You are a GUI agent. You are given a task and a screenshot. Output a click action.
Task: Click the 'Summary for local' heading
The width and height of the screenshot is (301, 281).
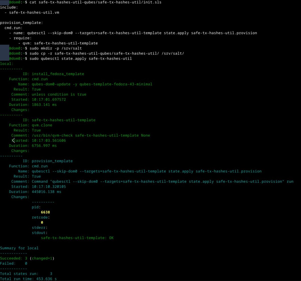point(19,248)
